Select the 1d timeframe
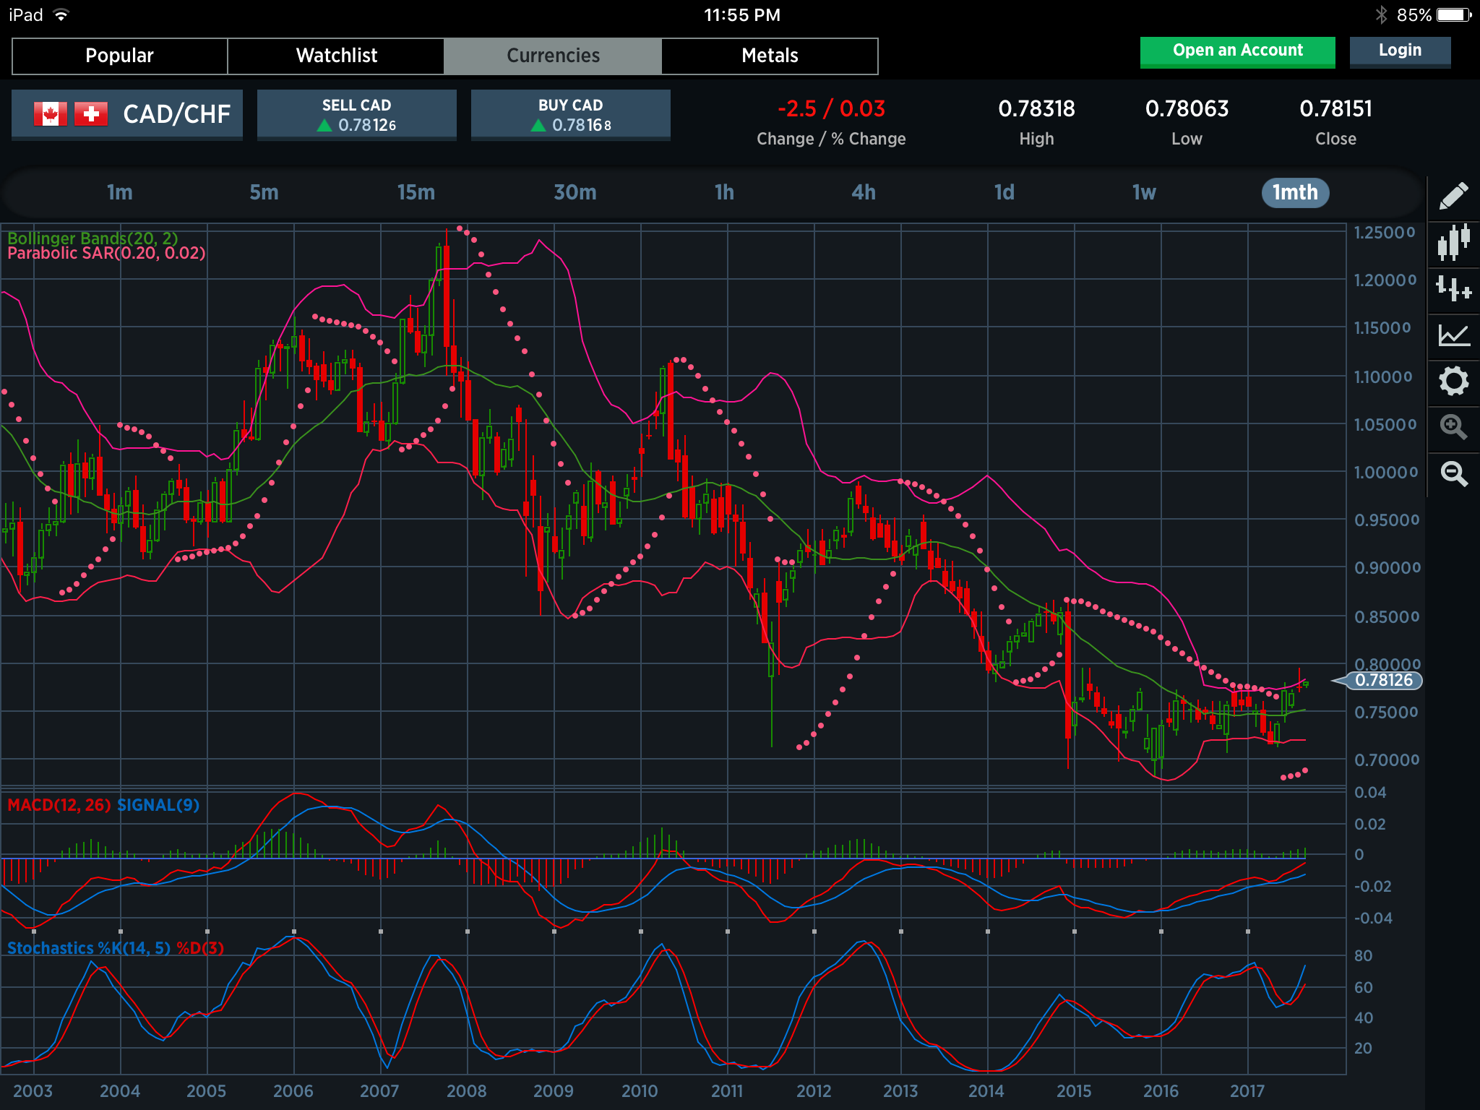1480x1110 pixels. tap(1004, 192)
